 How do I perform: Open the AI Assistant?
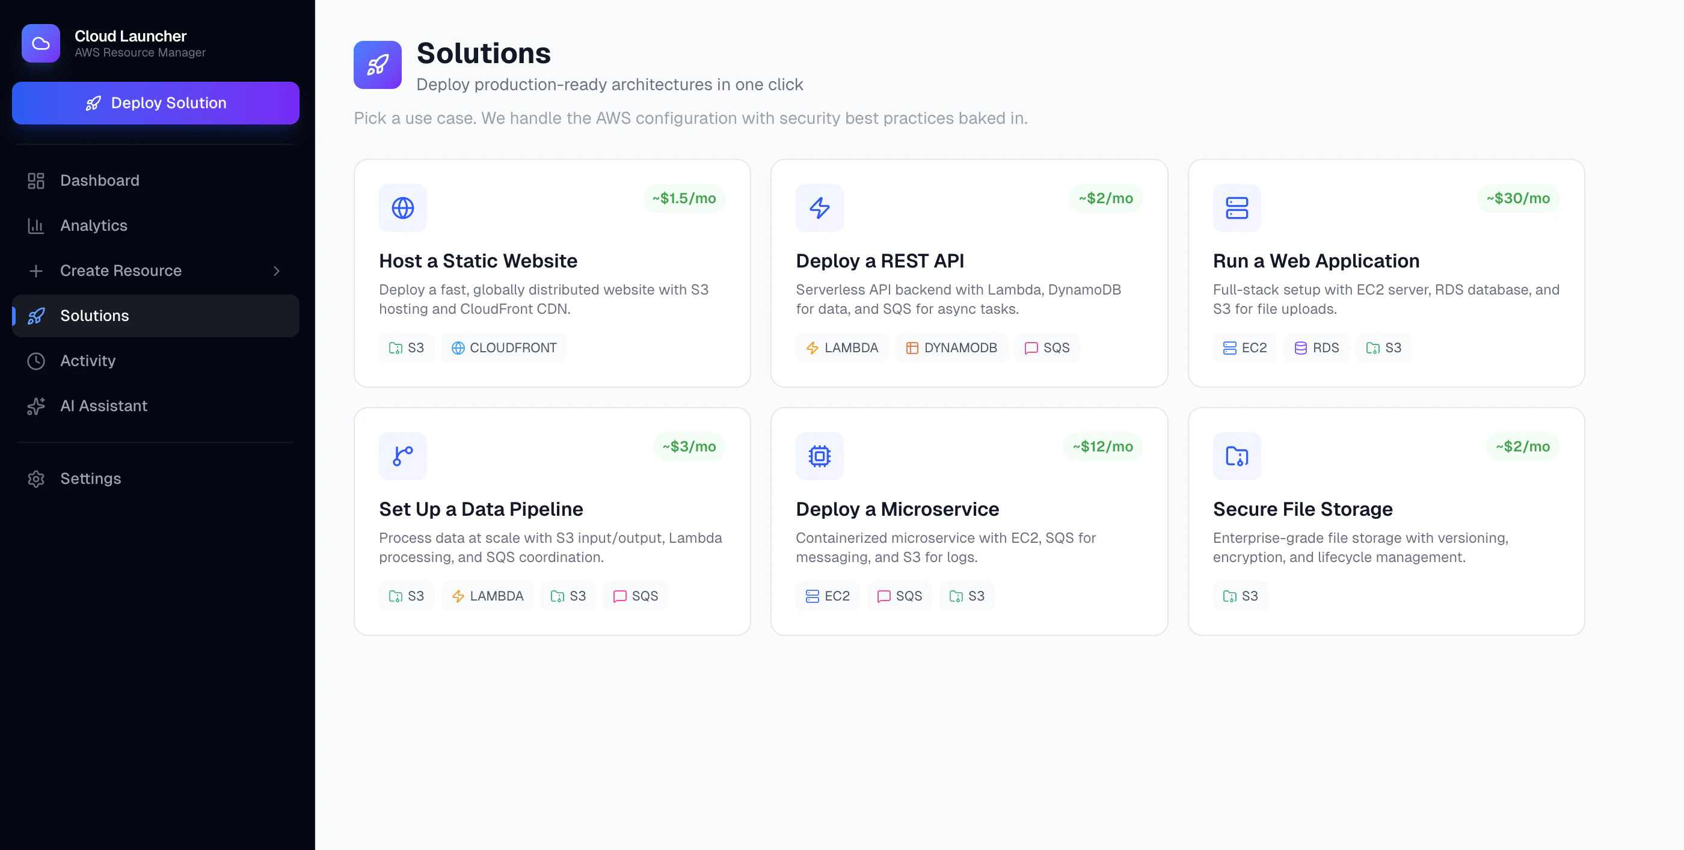click(x=103, y=406)
